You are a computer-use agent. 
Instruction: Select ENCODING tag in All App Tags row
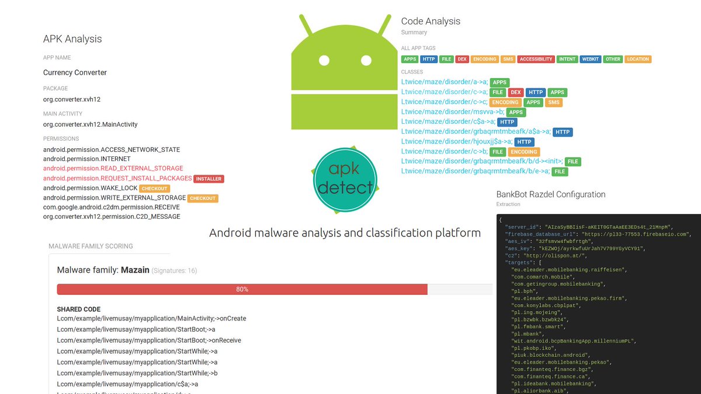coord(485,59)
